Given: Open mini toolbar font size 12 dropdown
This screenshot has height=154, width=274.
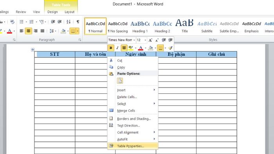Looking at the screenshot, I should coord(145,40).
